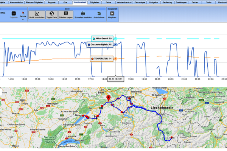Open Schwellen einstellen threshold settings
Viewport: 227px width, 151px height.
pos(83,15)
